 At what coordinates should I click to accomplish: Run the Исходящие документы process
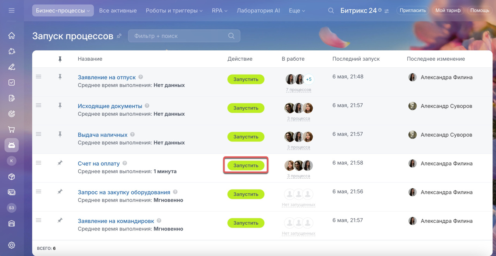(x=246, y=108)
